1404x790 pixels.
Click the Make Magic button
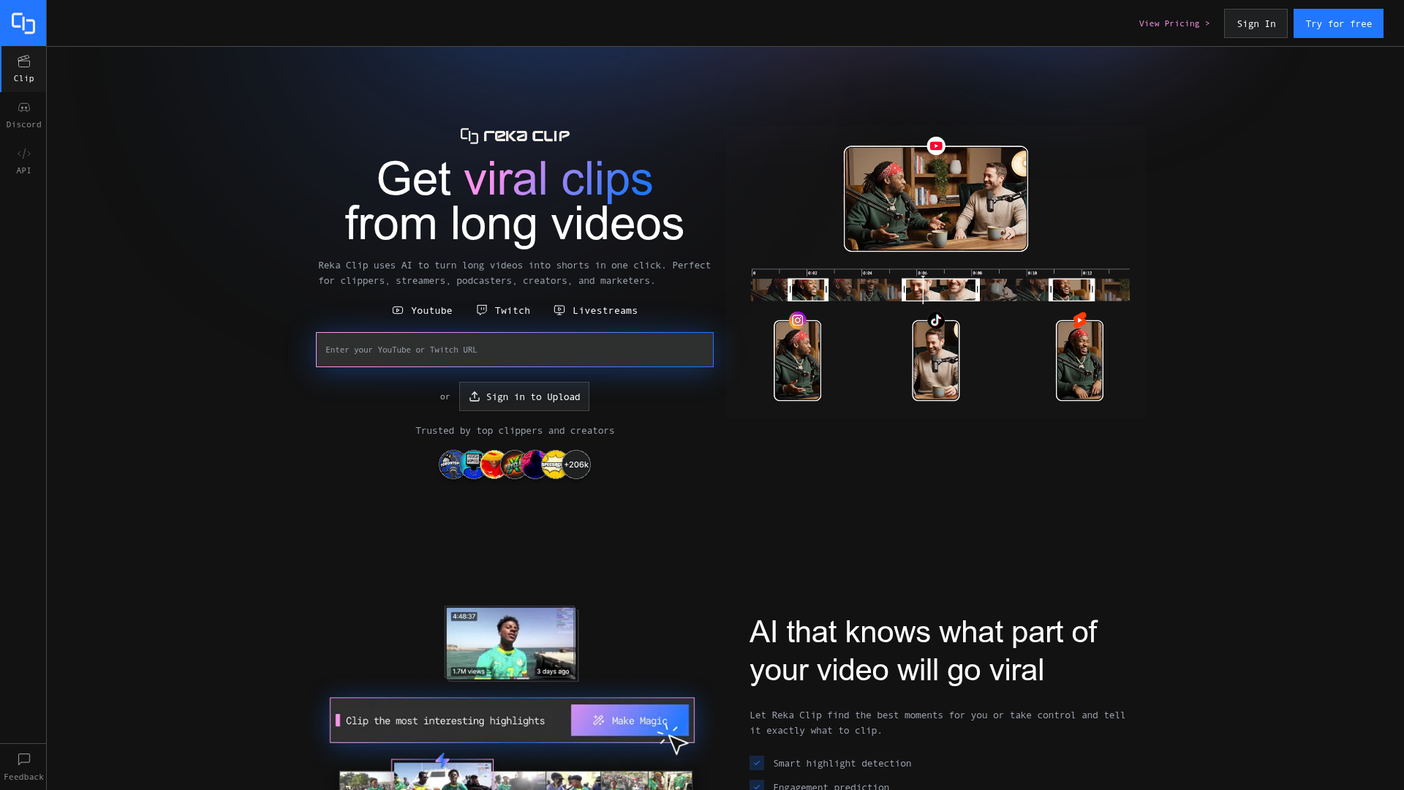630,721
